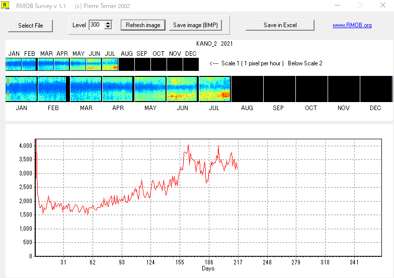Increase Level with the up arrow

click(108, 23)
